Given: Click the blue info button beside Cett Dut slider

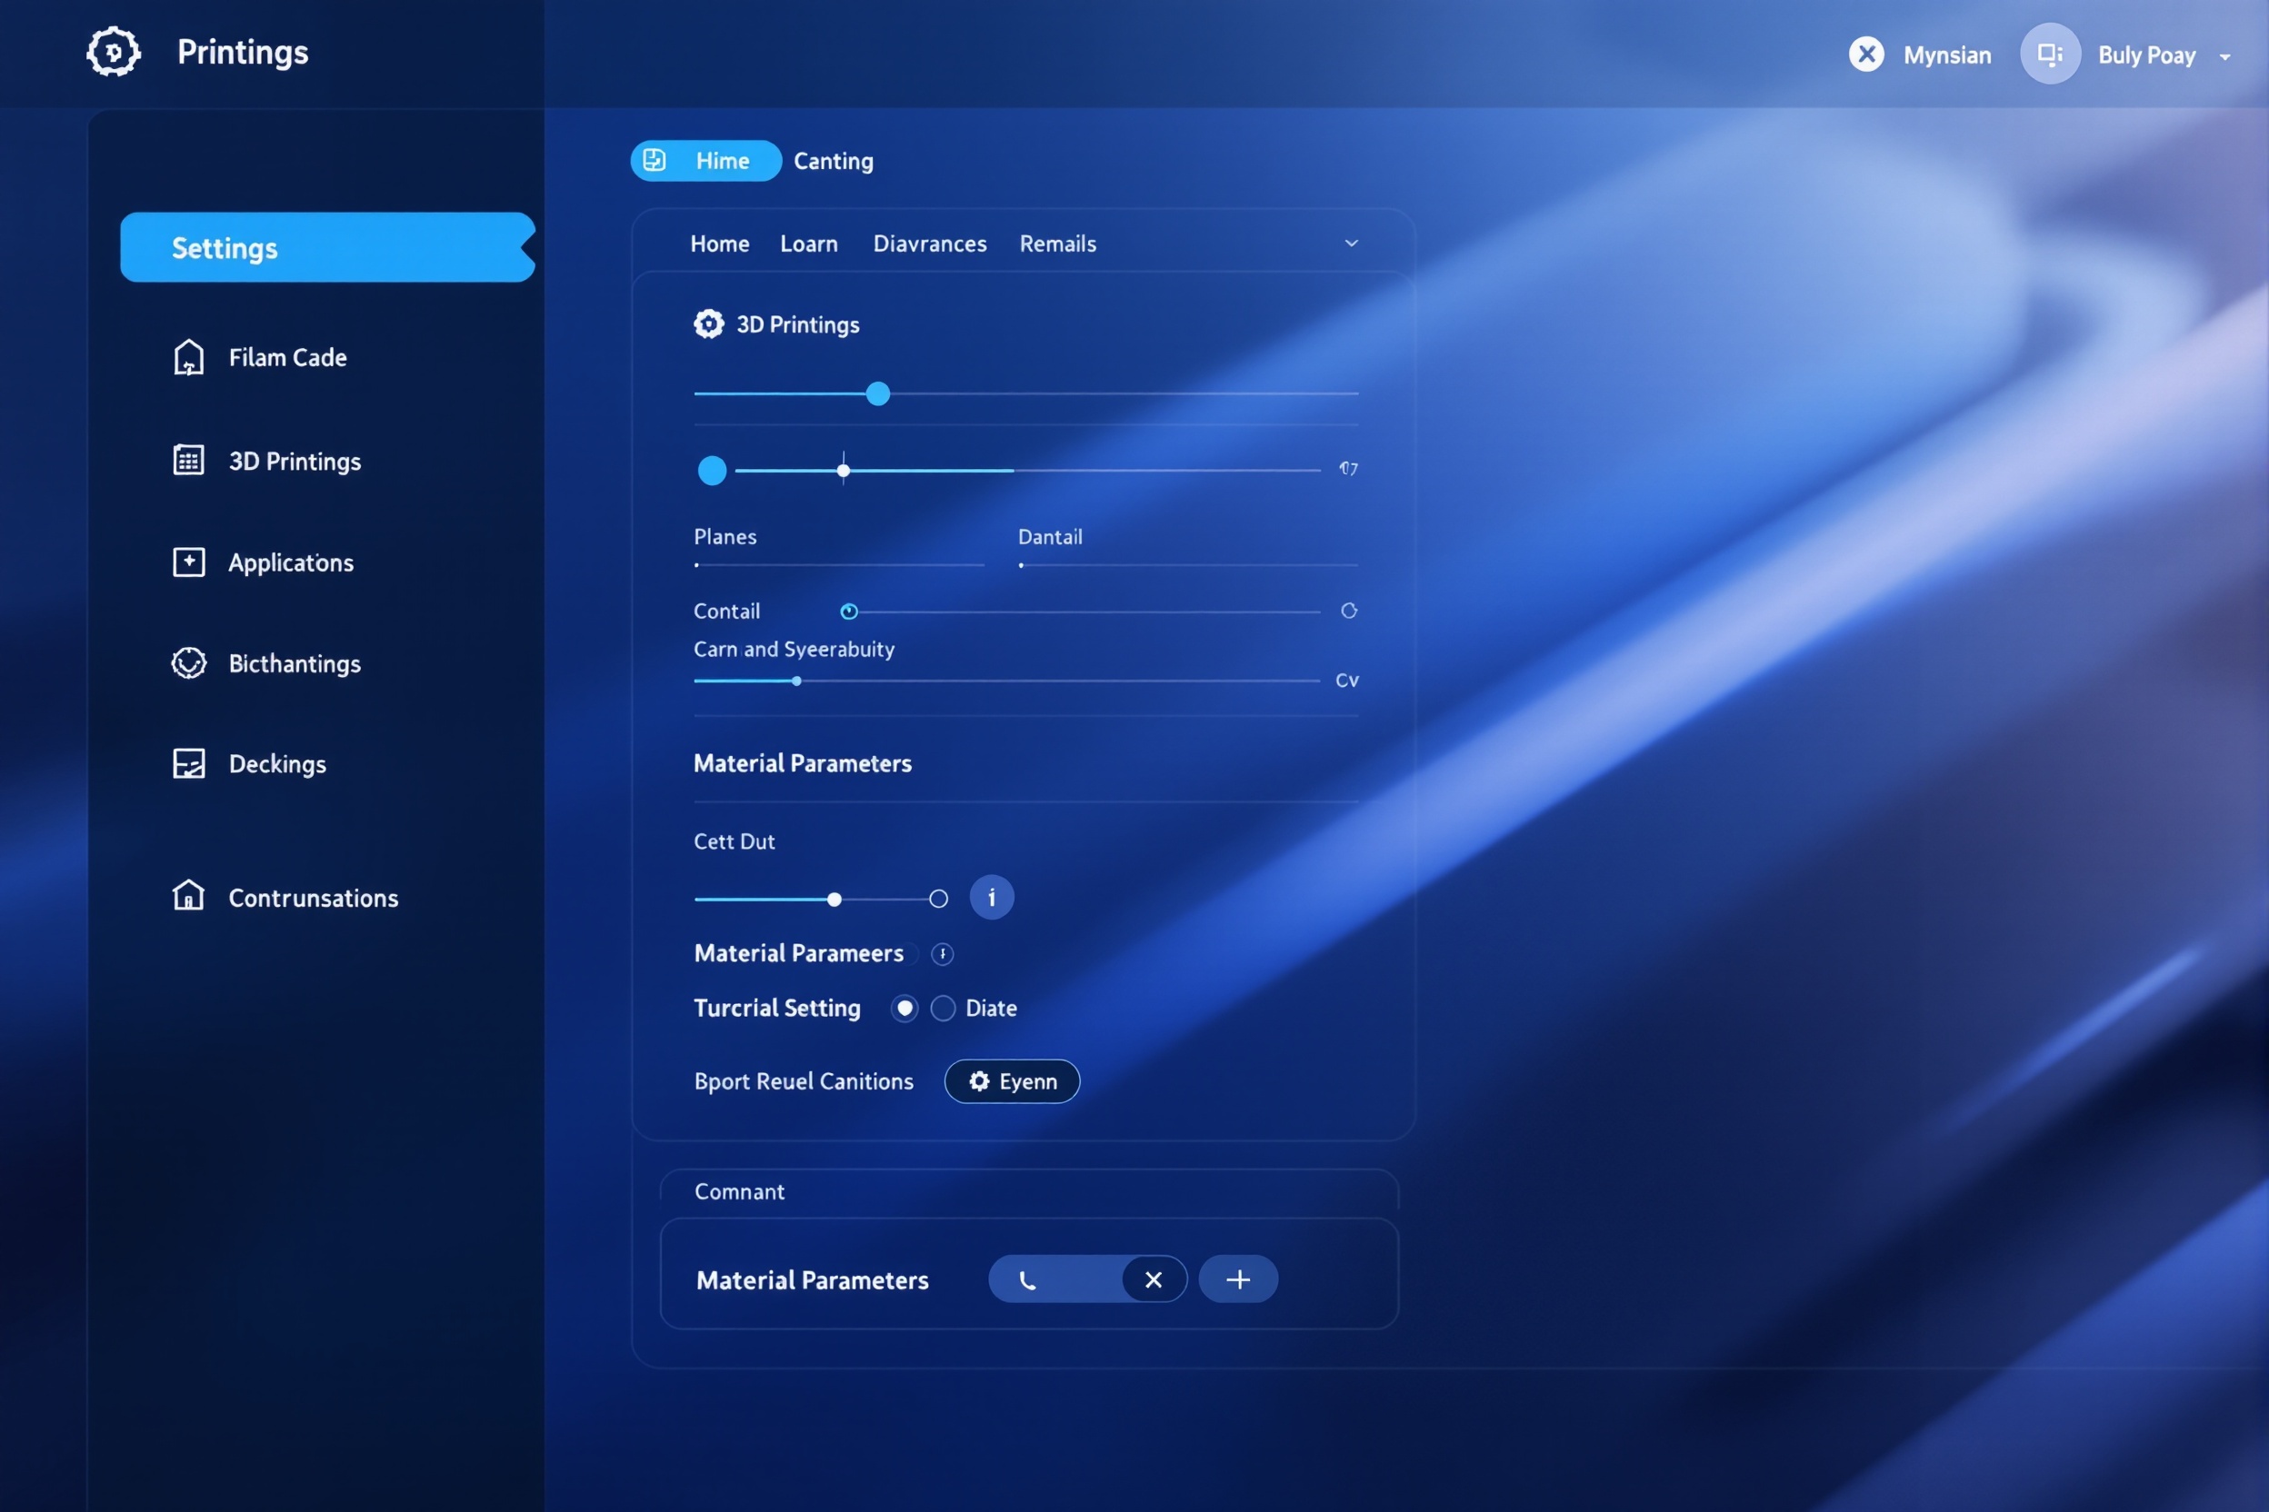Looking at the screenshot, I should coord(991,898).
